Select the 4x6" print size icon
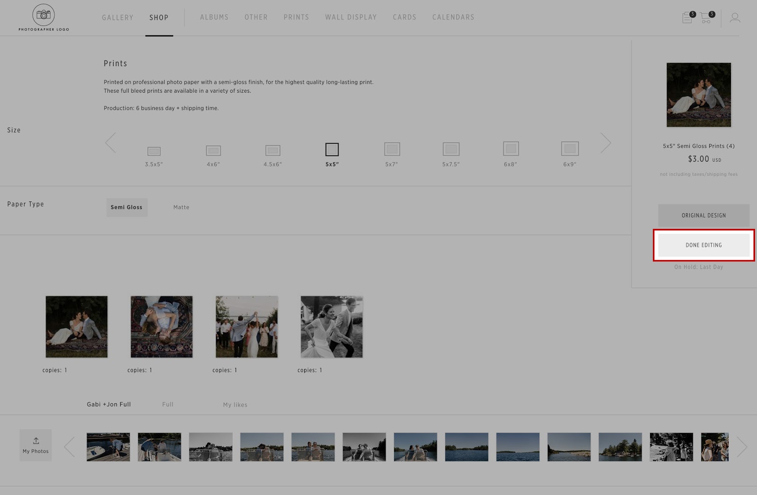The height and width of the screenshot is (495, 757). [x=213, y=151]
